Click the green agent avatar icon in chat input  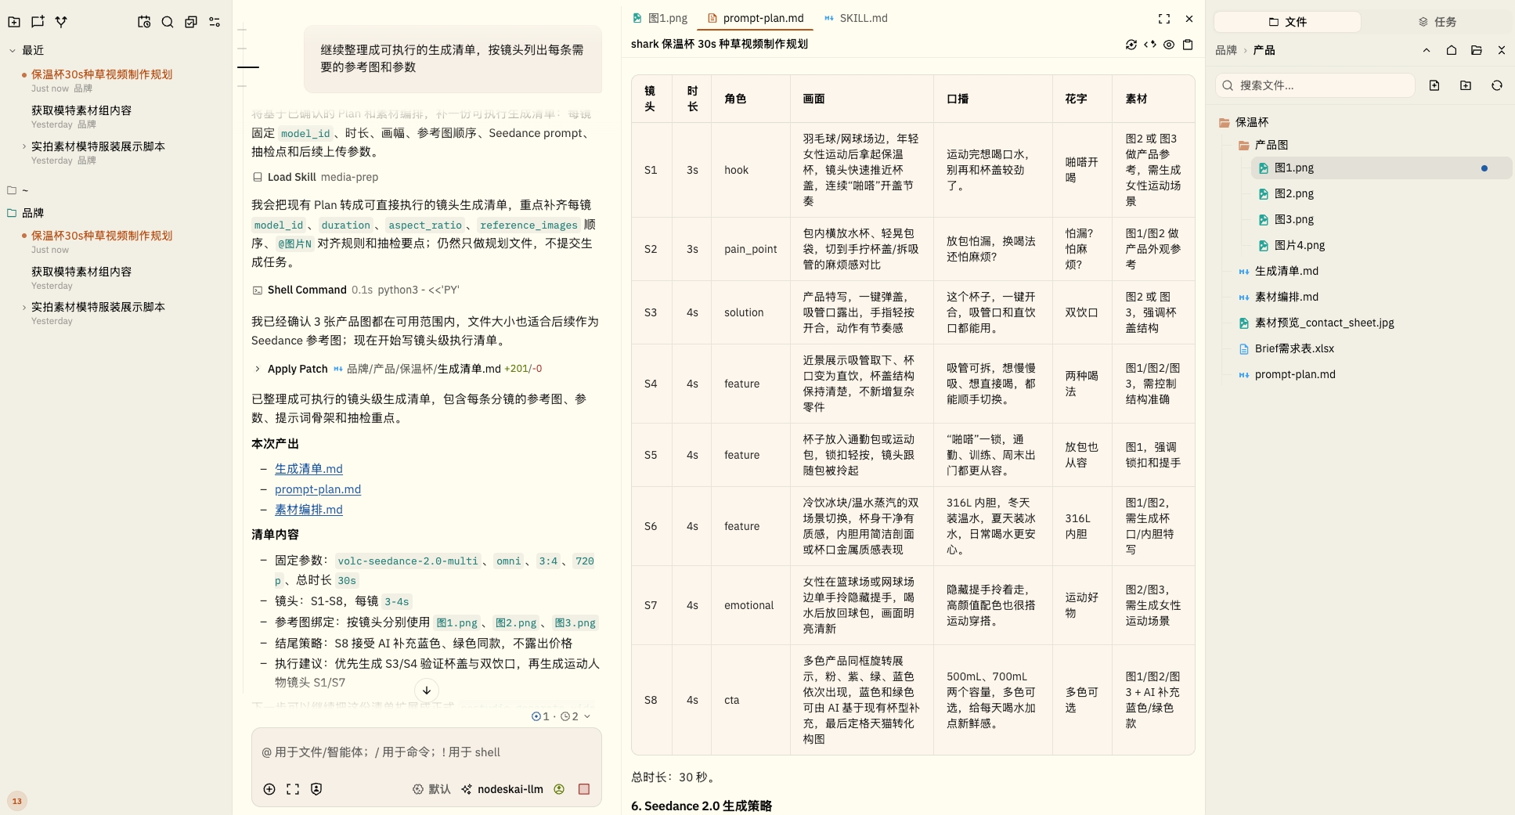559,789
